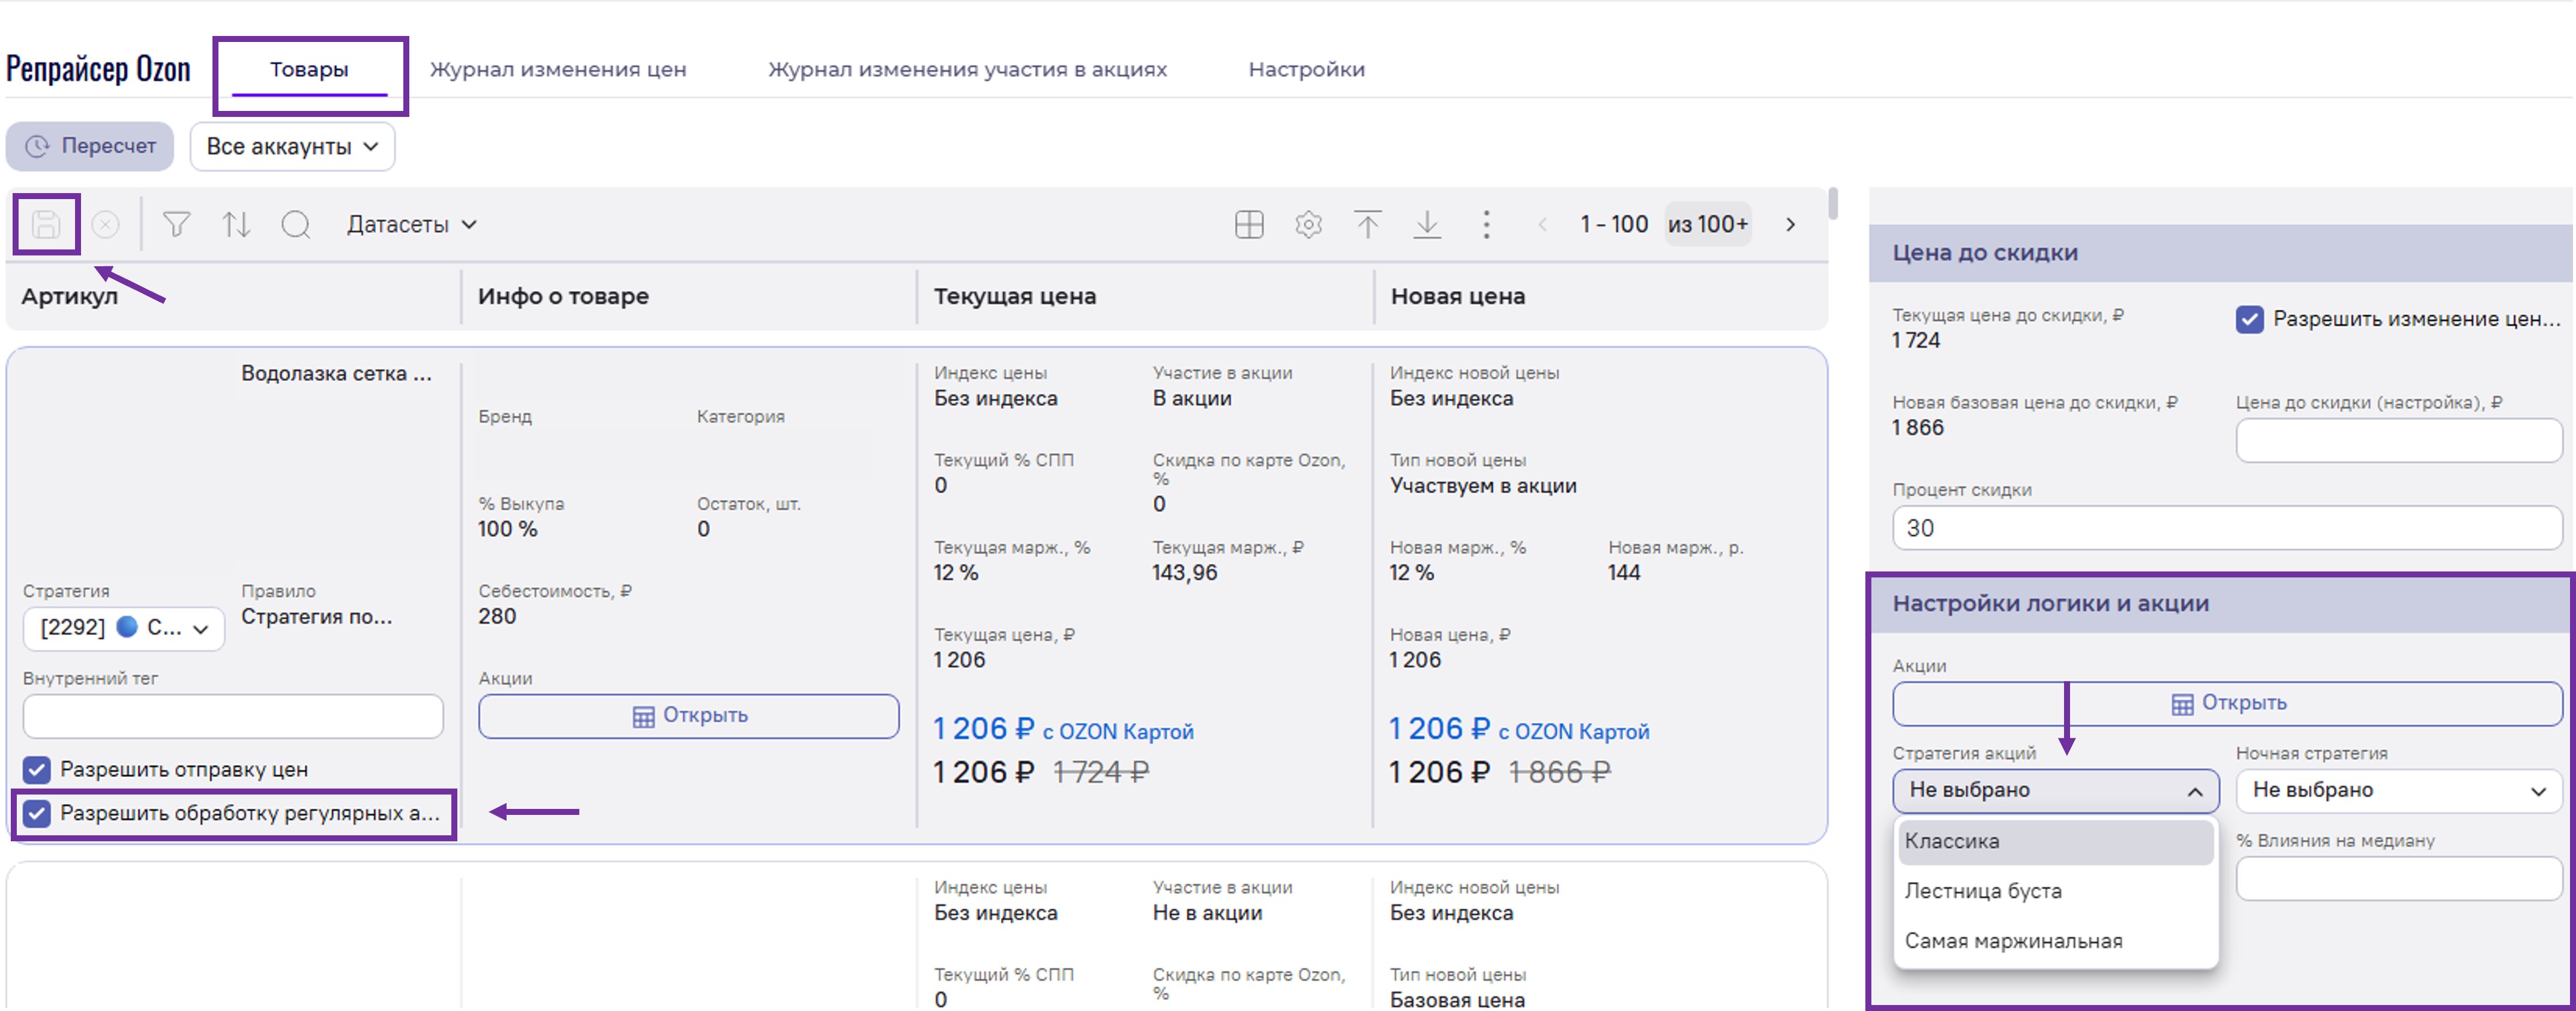Uncheck "Разрешить отправку цен" checkbox
The width and height of the screenshot is (2576, 1011).
pos(37,769)
